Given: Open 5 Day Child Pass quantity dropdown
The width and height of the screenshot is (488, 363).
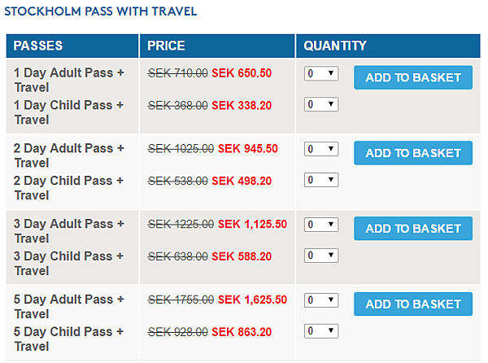Looking at the screenshot, I should 321,331.
